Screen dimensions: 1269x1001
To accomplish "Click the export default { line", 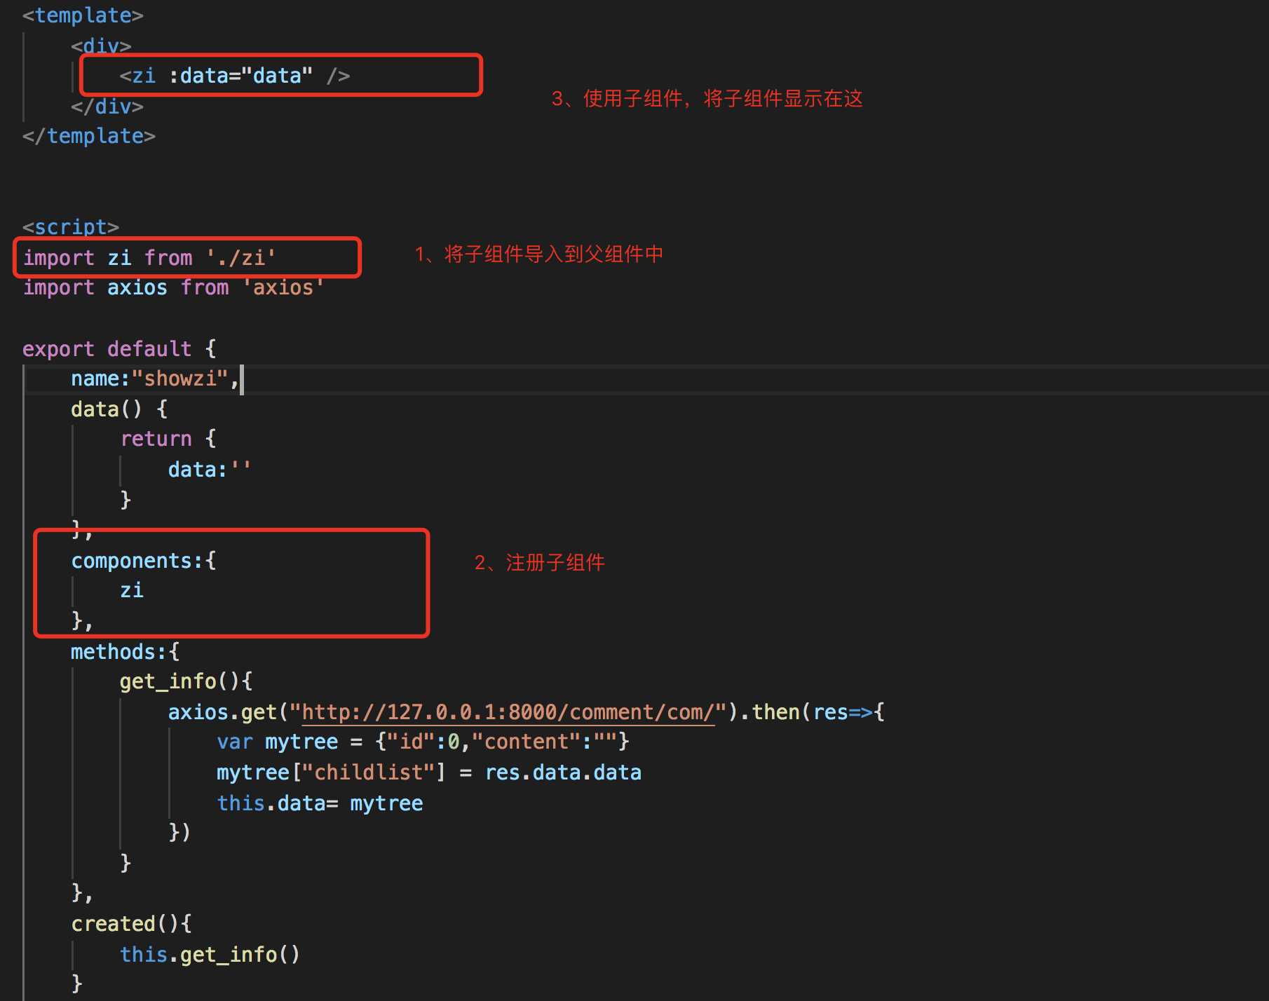I will coord(119,349).
